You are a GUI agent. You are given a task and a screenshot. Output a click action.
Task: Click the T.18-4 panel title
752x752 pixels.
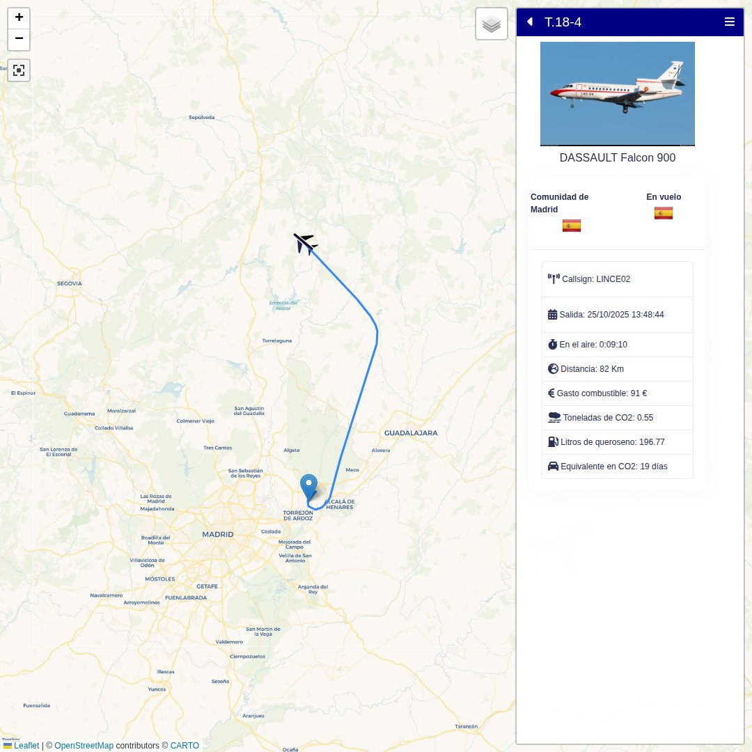tap(563, 22)
